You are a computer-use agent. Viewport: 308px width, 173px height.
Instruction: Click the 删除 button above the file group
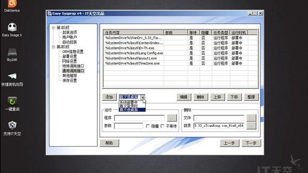click(x=201, y=97)
